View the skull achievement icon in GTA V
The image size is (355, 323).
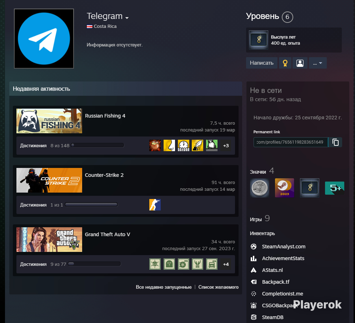155,264
